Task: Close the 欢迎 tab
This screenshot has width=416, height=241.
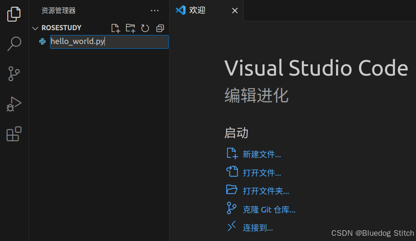Action: point(235,11)
